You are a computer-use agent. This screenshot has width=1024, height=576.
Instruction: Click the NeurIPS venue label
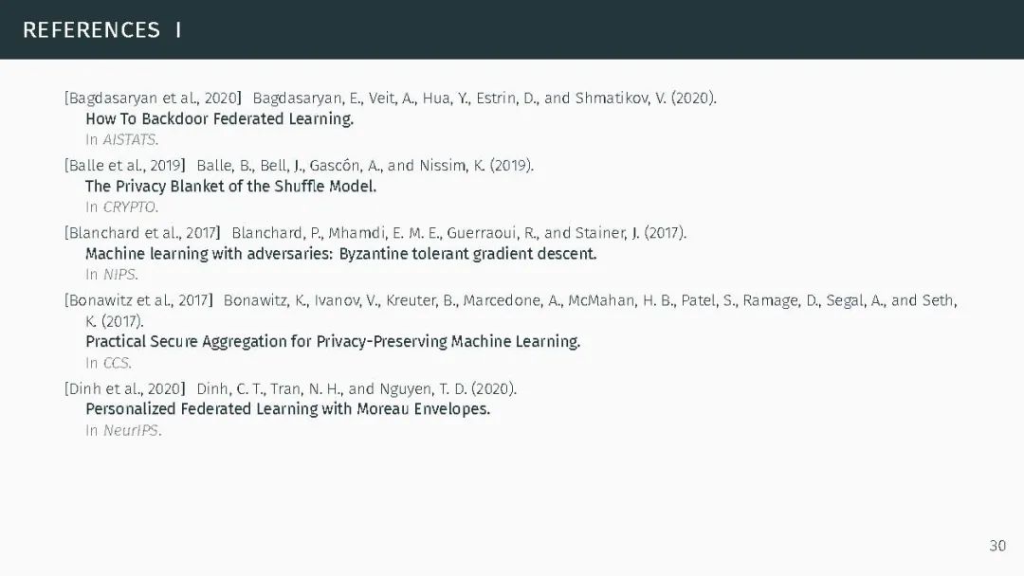click(132, 431)
